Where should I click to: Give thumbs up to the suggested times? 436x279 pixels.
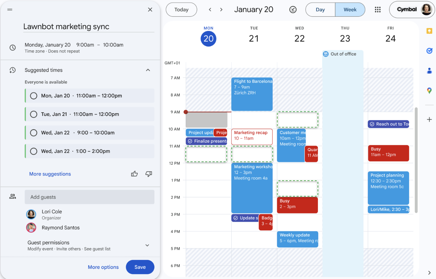(x=134, y=174)
